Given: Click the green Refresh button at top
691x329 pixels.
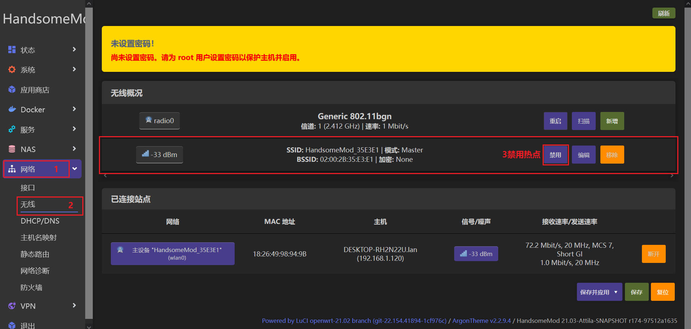Looking at the screenshot, I should [664, 13].
